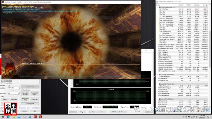The width and height of the screenshot is (212, 119).
Task: Click the Sensor column header in HWiNFO
Action: click(158, 5)
